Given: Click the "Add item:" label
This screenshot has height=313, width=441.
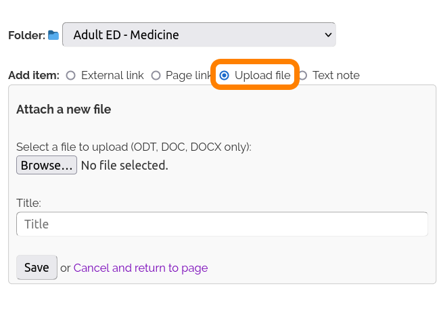Looking at the screenshot, I should point(34,76).
